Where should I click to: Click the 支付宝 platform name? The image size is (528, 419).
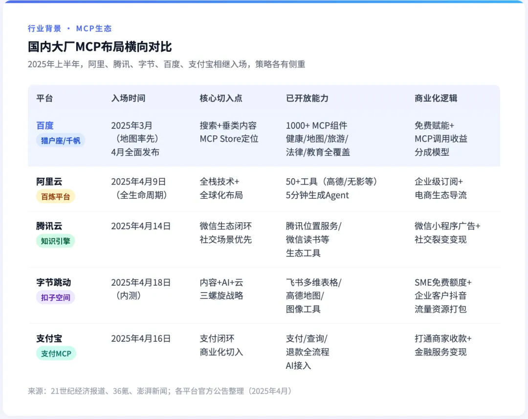click(49, 338)
